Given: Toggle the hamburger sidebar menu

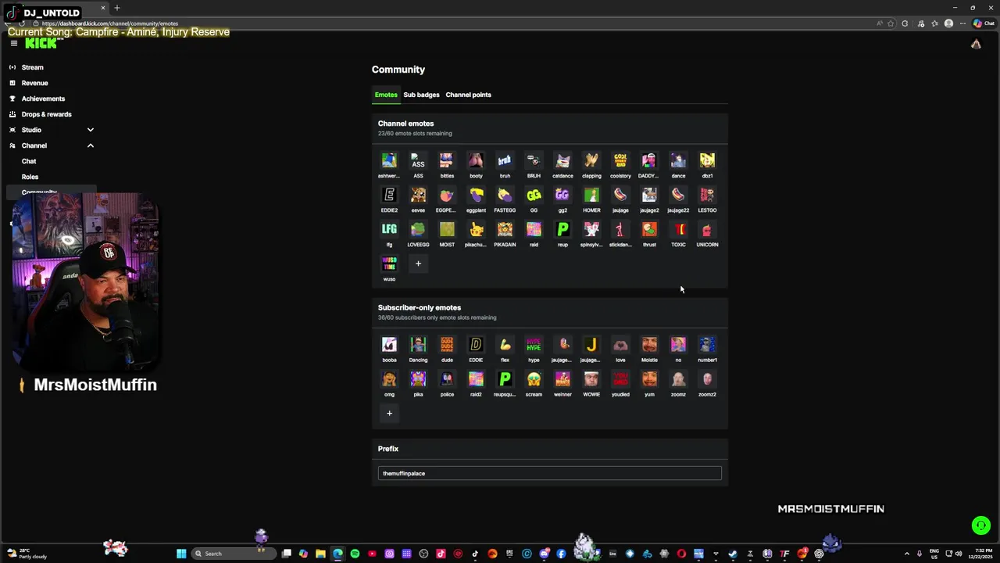Looking at the screenshot, I should [x=13, y=44].
